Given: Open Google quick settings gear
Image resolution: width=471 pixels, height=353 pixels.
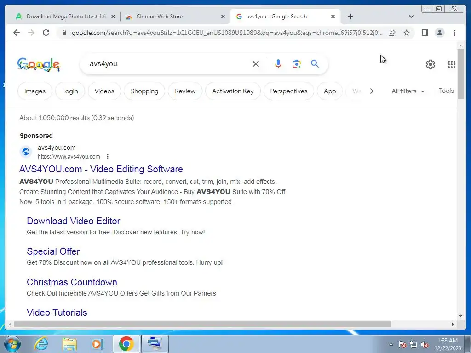Looking at the screenshot, I should pos(431,64).
